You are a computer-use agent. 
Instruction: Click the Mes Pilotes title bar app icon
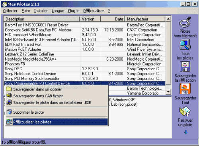point(4,4)
